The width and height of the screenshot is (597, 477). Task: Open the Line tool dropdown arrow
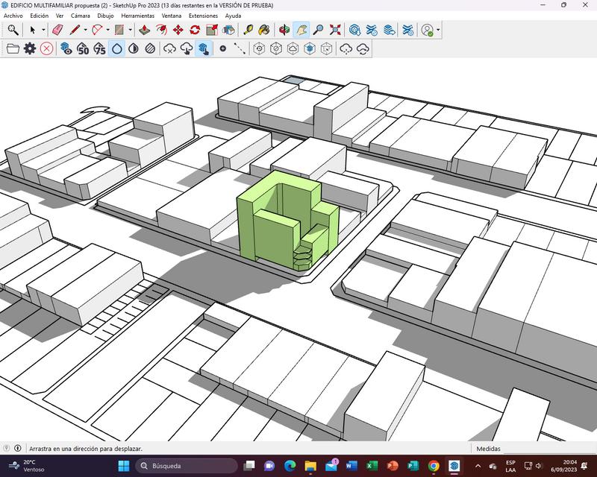coord(86,31)
